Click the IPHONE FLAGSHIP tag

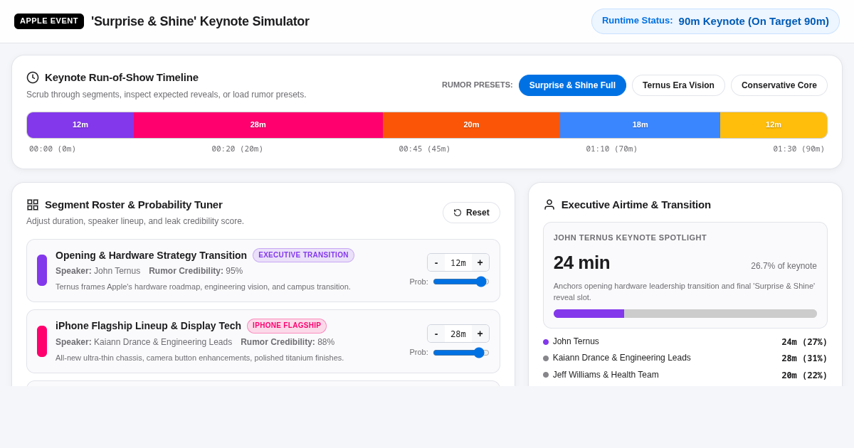pos(287,326)
